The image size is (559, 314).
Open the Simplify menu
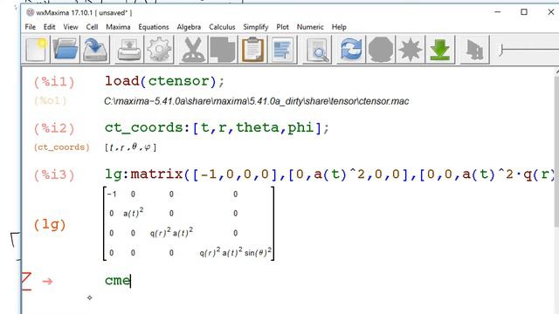tap(256, 27)
